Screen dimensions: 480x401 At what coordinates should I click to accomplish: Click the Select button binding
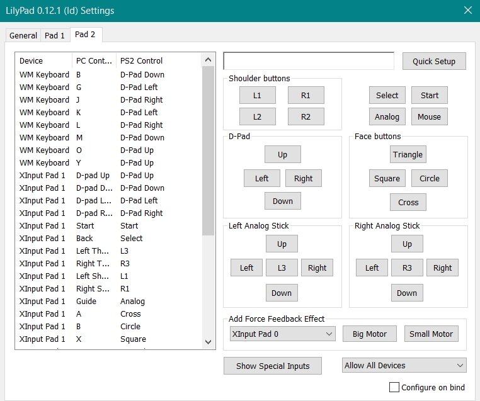coord(387,95)
